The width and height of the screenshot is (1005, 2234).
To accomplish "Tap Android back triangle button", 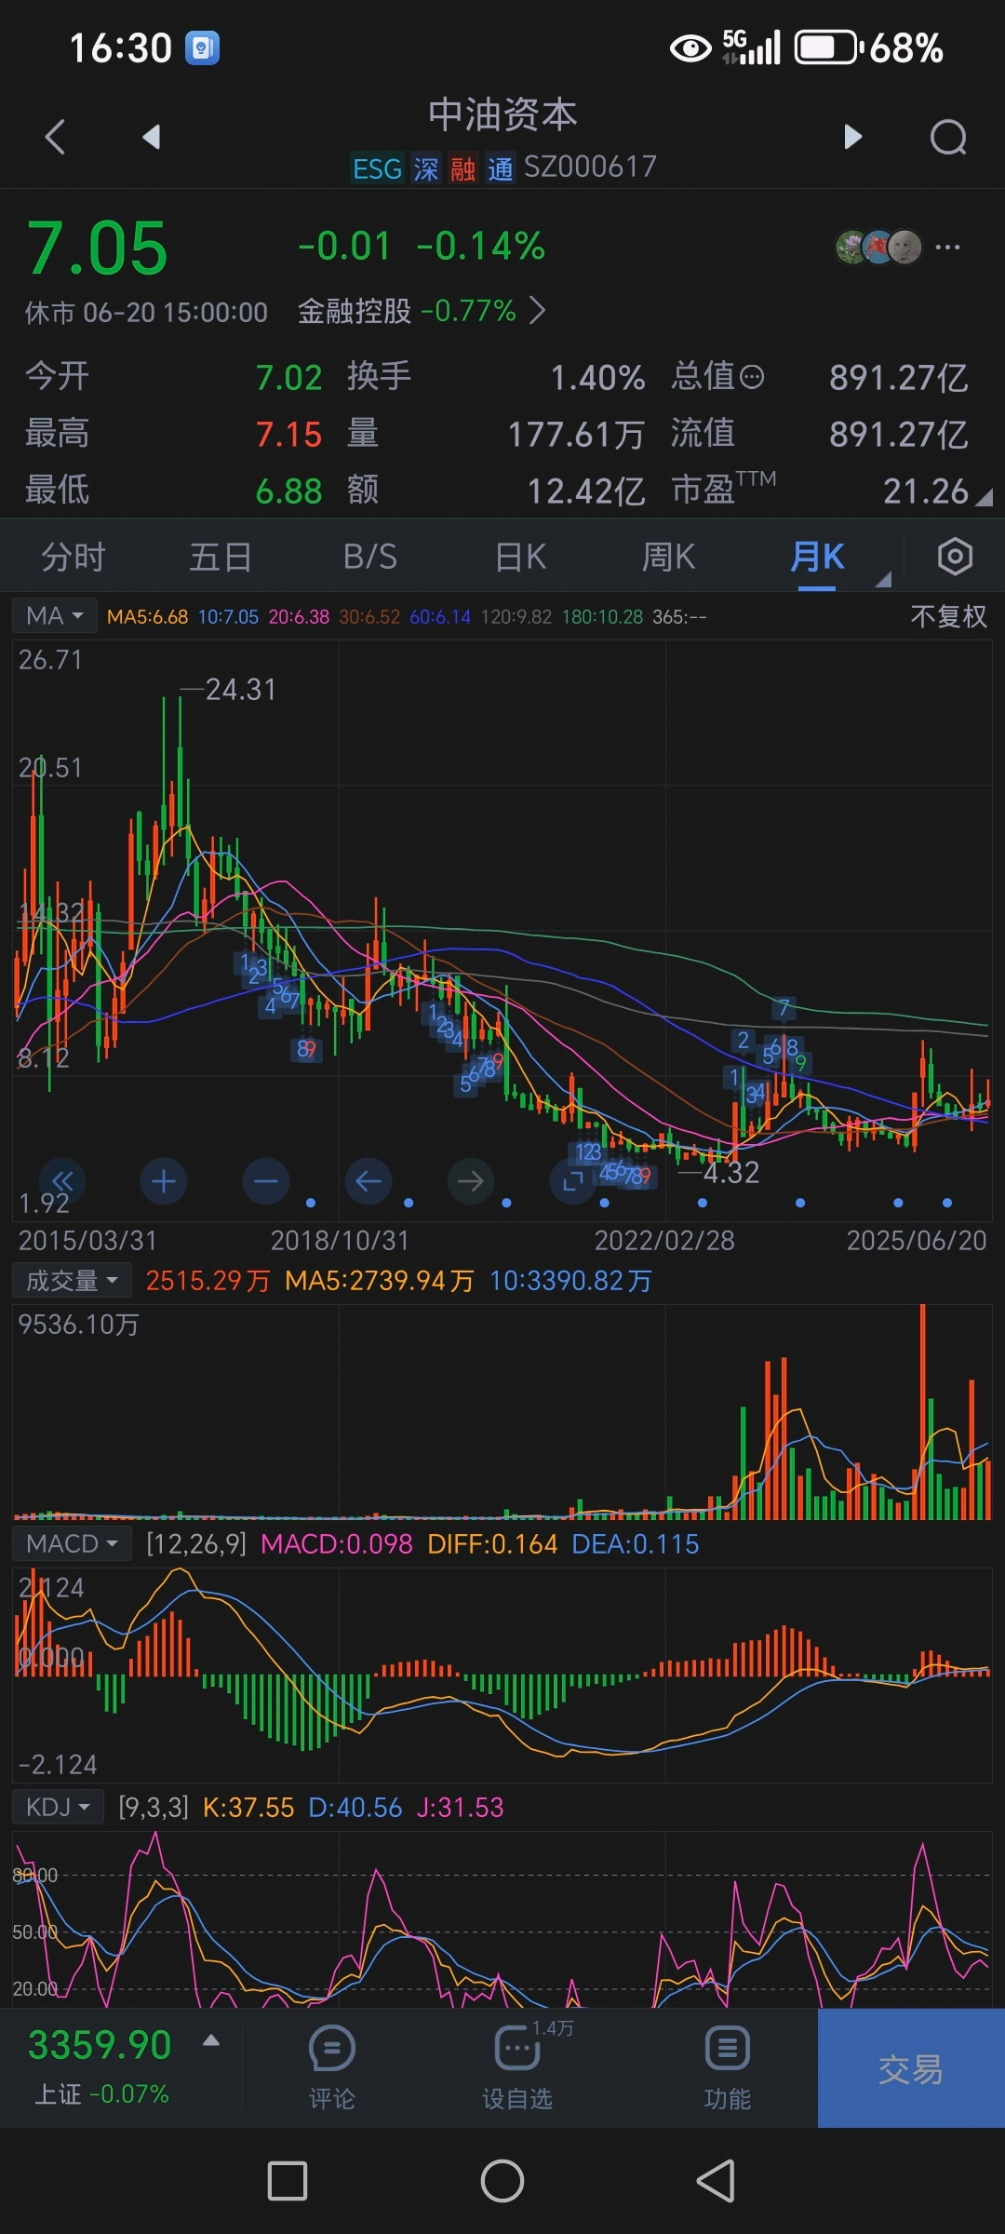I will coord(717,2181).
